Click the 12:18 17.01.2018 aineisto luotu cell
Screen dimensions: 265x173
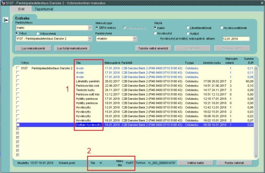point(215,99)
